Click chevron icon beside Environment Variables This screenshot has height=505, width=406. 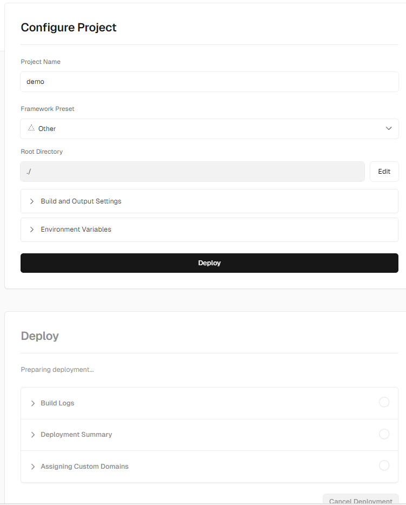(32, 229)
